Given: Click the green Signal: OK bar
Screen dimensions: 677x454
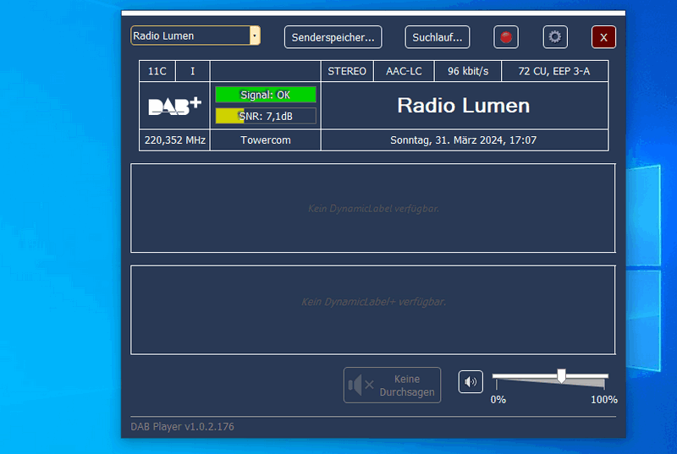Looking at the screenshot, I should coord(266,95).
